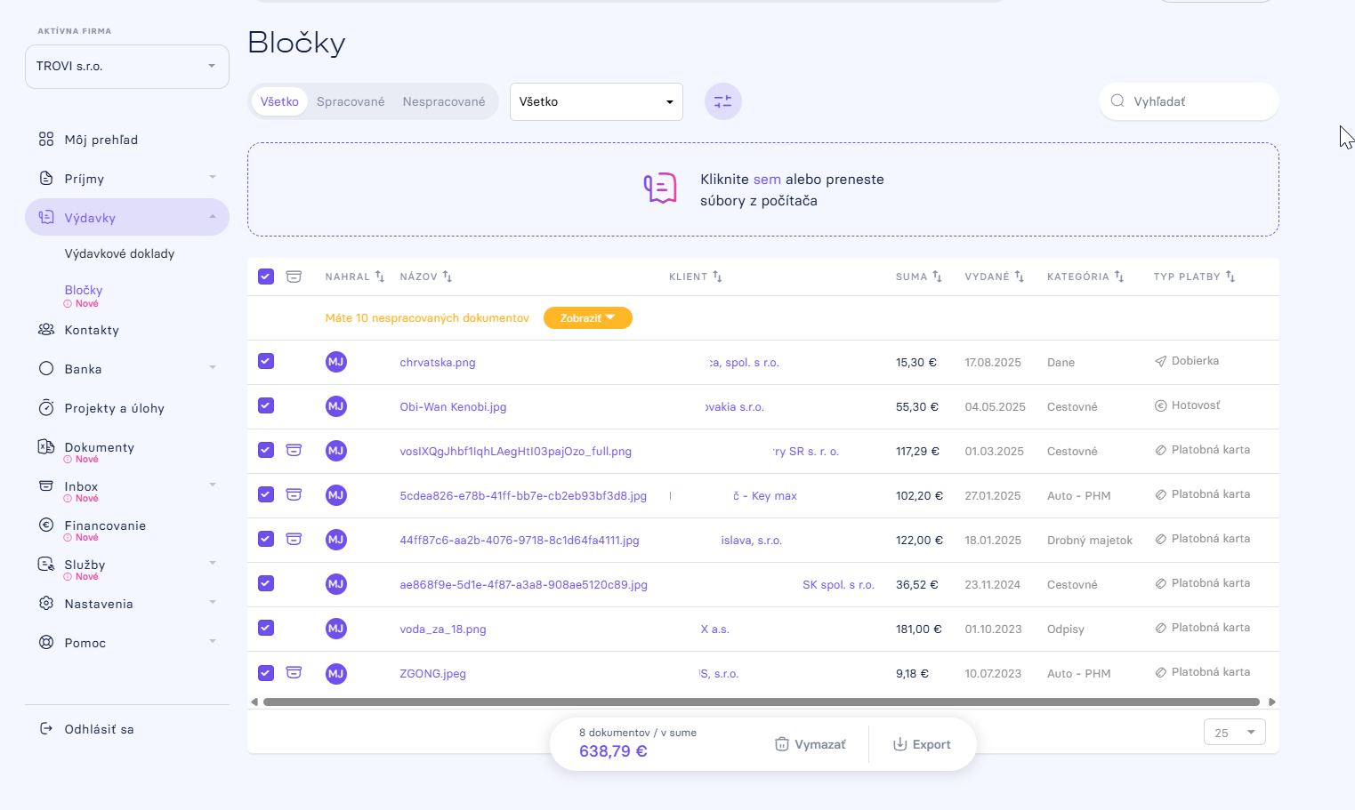Click the Vymazať delete button
The height and width of the screenshot is (810, 1355).
[x=811, y=744]
